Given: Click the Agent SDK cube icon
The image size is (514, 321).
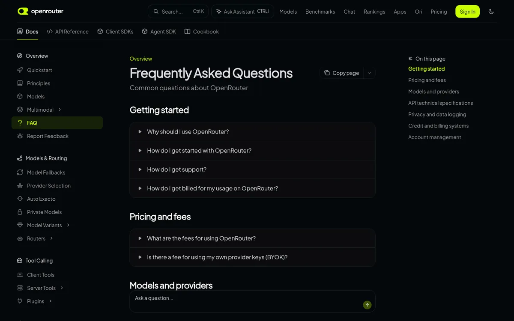Looking at the screenshot, I should coord(145,31).
